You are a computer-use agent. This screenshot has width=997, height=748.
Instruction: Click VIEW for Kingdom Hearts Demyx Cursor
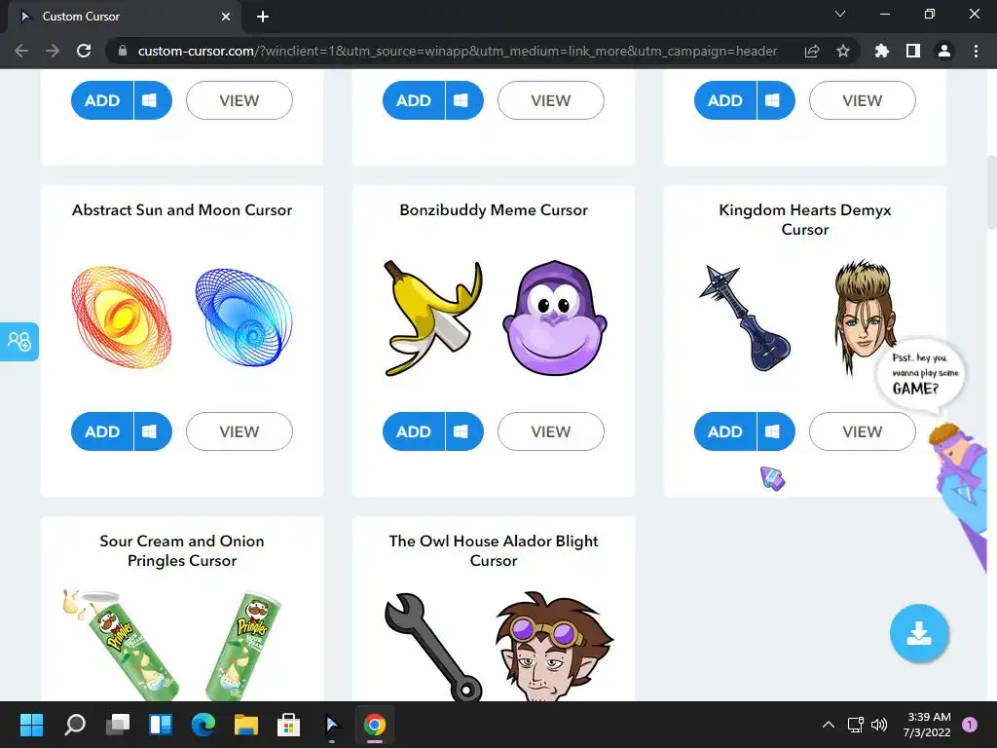coord(863,431)
